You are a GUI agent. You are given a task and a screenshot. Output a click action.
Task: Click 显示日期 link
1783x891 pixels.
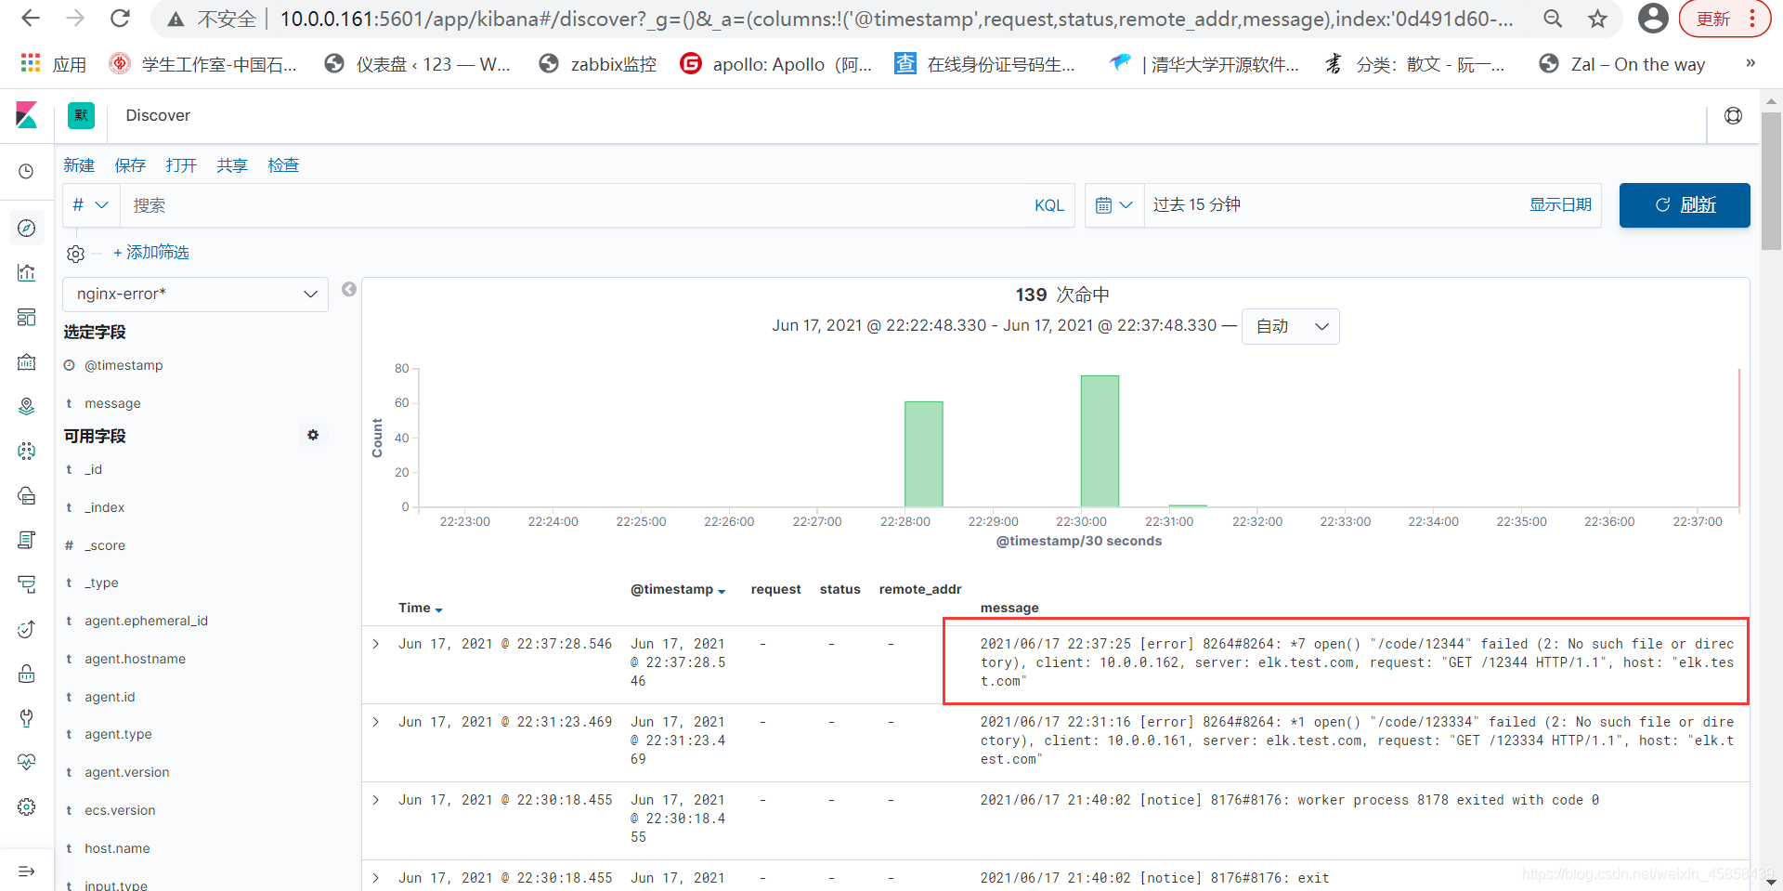pyautogui.click(x=1560, y=204)
